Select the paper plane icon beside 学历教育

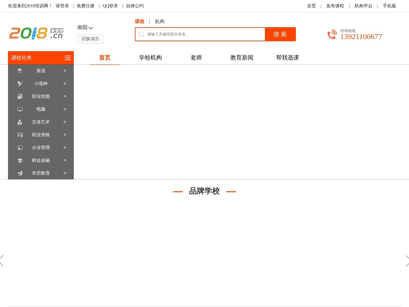coord(20,173)
